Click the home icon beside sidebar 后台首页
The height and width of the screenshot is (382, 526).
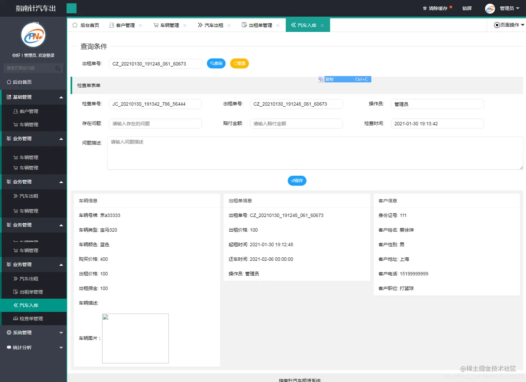pos(9,82)
